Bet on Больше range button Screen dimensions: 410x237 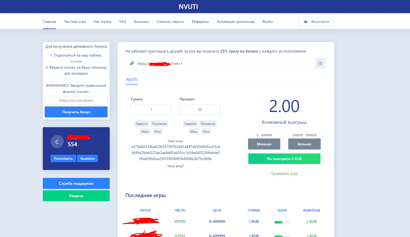tap(304, 144)
